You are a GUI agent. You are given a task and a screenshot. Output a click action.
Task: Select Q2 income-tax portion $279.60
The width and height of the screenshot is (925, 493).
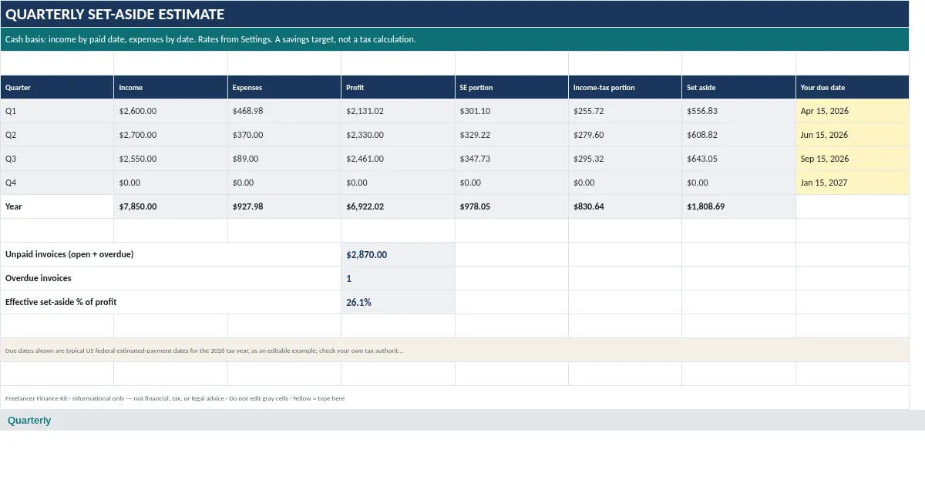[x=625, y=135]
